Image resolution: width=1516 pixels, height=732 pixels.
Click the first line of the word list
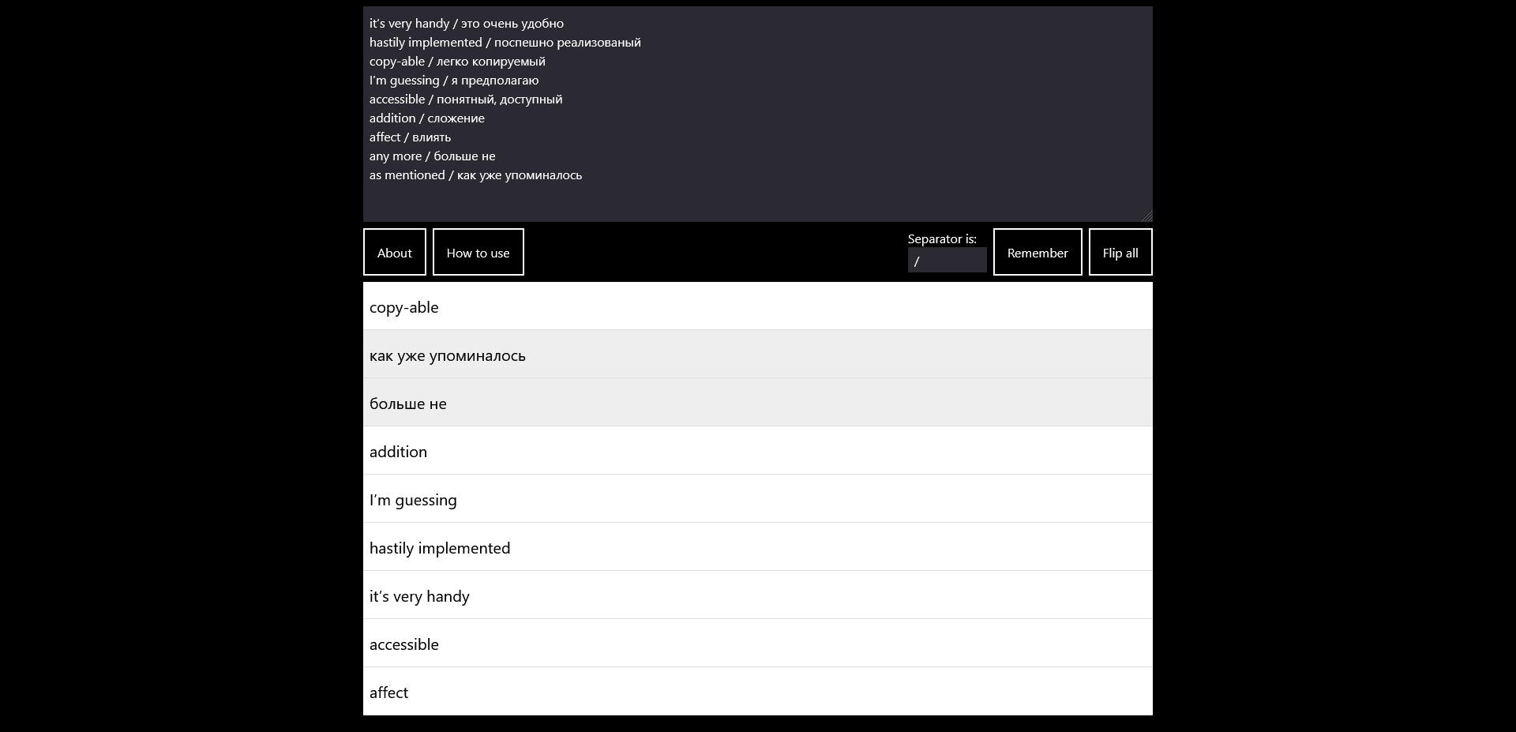point(466,23)
